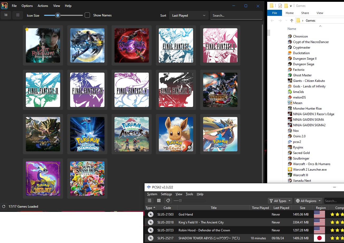This screenshot has height=243, width=344.
Task: Click the lime3ds icon in the Games folder
Action: tap(290, 92)
